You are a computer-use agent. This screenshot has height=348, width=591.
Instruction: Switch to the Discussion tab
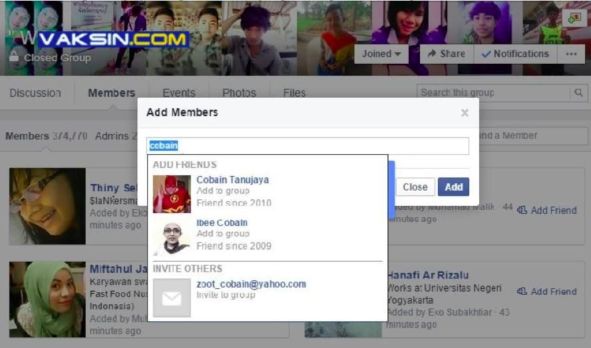click(x=35, y=93)
